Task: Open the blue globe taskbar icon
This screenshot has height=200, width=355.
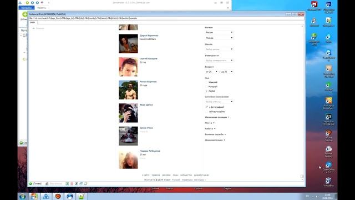Action: click(x=70, y=196)
